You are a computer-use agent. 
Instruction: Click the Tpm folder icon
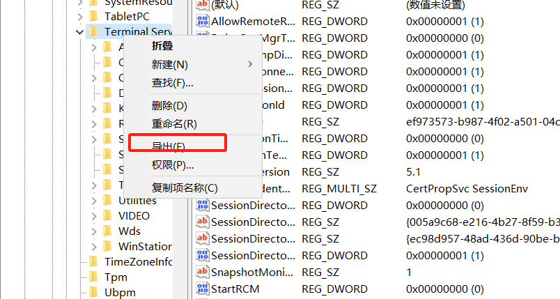(x=93, y=277)
